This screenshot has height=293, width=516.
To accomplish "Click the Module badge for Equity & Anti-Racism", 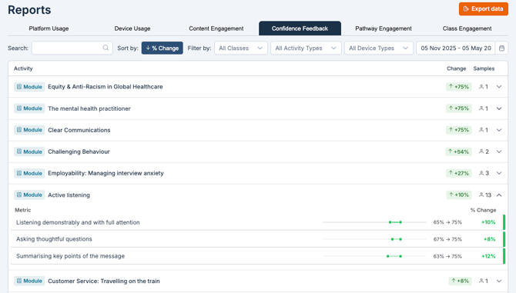I will coord(29,87).
